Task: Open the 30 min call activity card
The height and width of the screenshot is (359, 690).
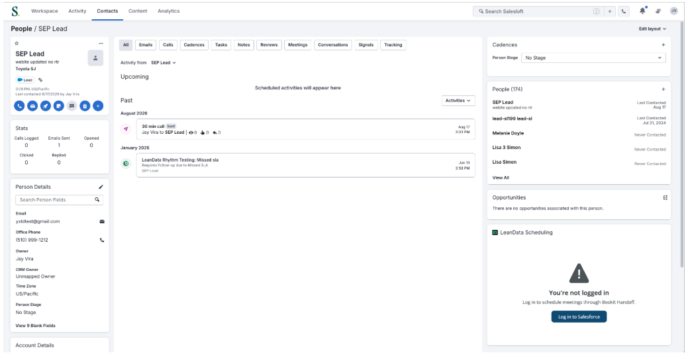Action: [x=306, y=129]
